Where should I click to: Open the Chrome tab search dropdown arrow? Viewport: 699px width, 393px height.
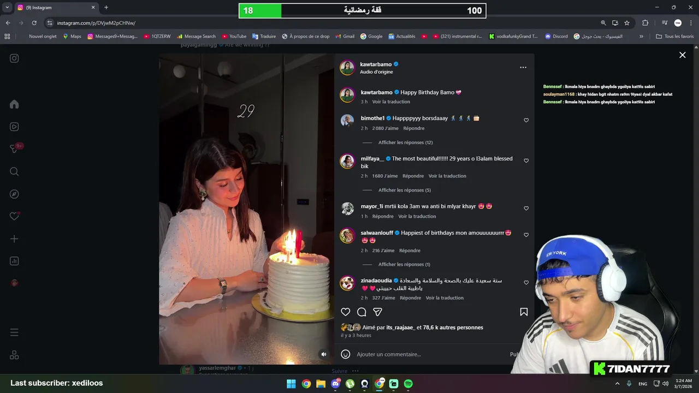coord(7,8)
